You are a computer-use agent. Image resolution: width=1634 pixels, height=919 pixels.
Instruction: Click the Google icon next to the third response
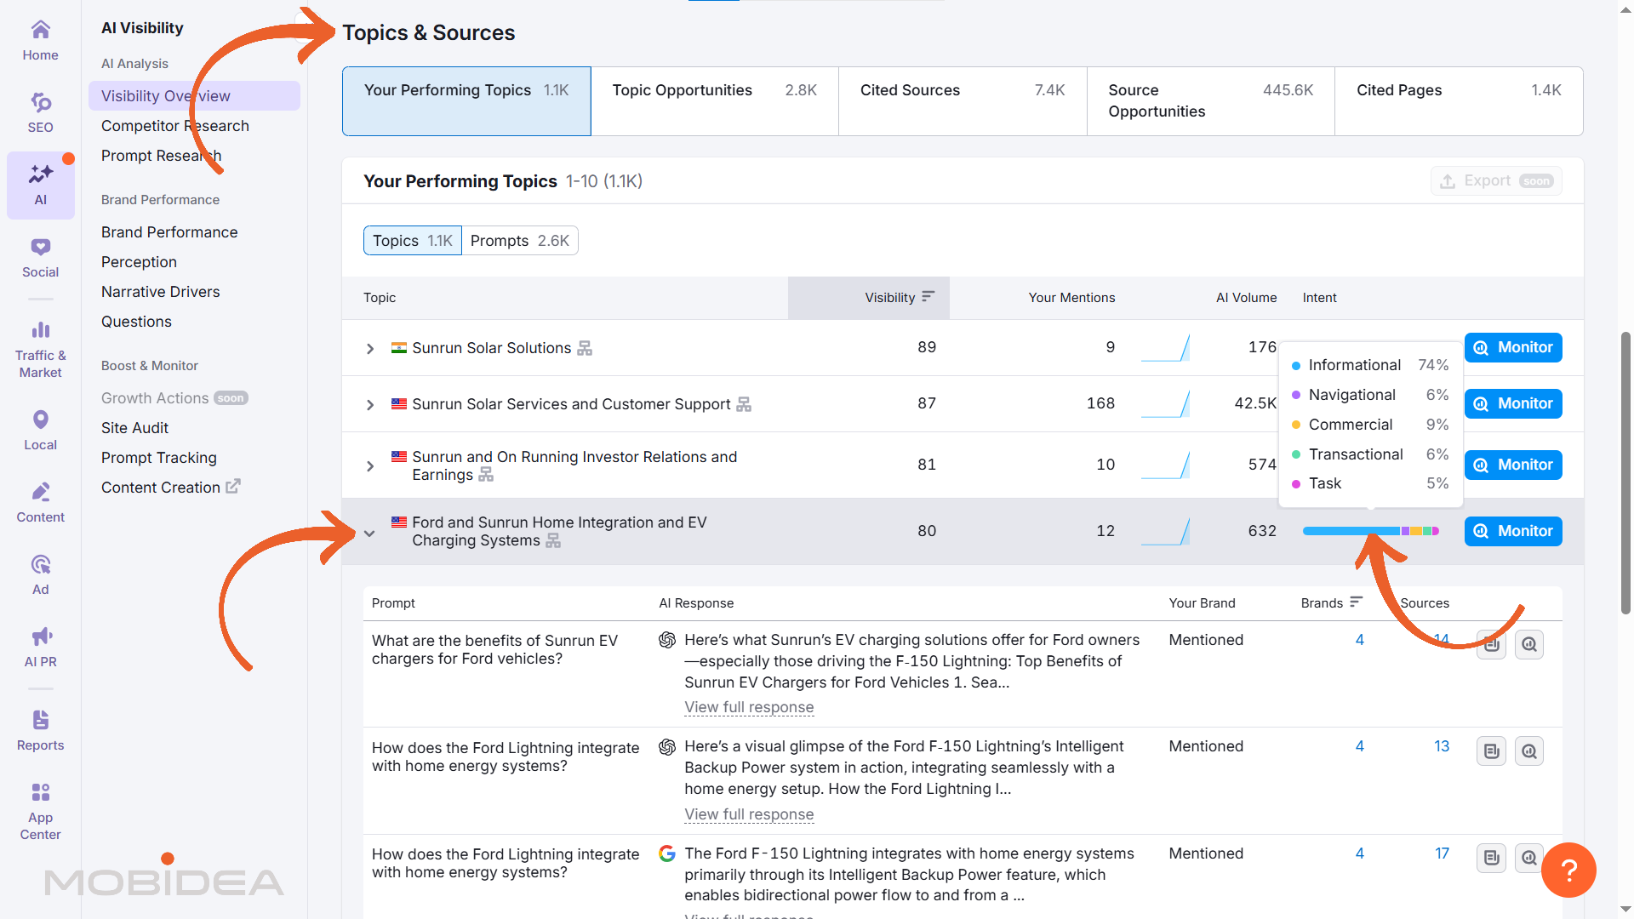(667, 853)
